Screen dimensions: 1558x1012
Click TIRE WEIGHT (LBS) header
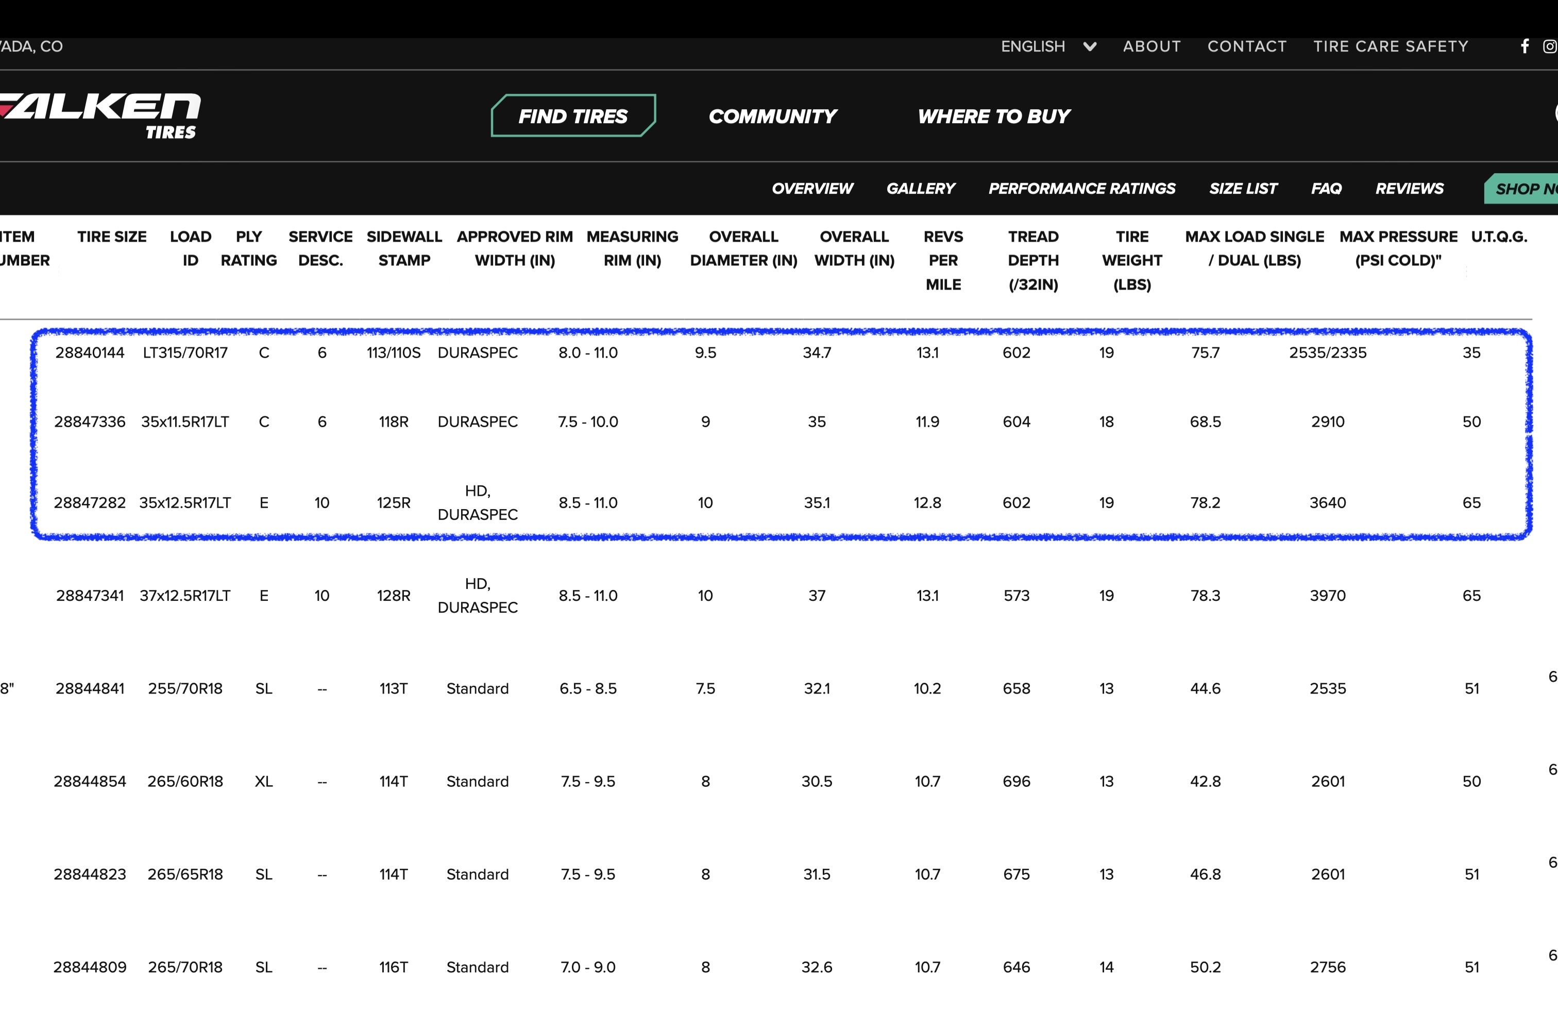[1132, 261]
